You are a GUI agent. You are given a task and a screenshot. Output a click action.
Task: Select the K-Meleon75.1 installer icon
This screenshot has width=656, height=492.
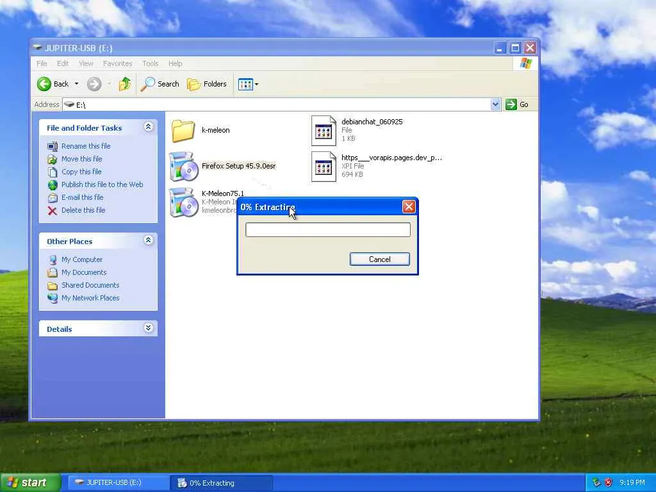[183, 202]
